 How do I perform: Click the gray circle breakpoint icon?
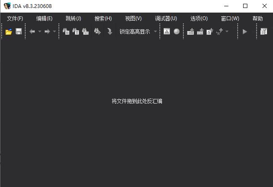(177, 31)
